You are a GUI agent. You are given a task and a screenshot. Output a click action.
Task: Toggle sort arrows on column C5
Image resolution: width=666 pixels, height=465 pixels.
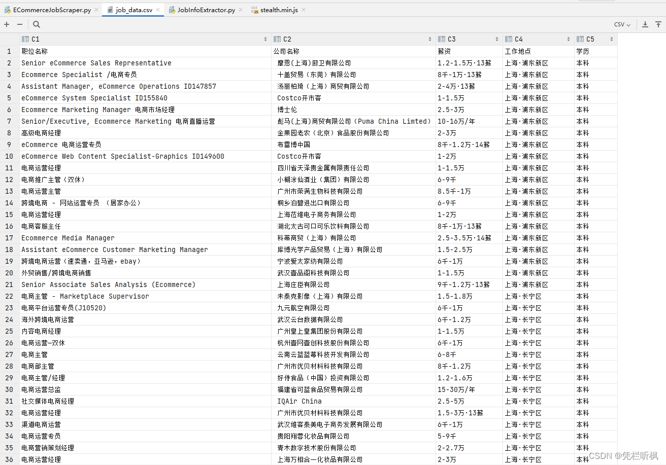[x=612, y=39]
